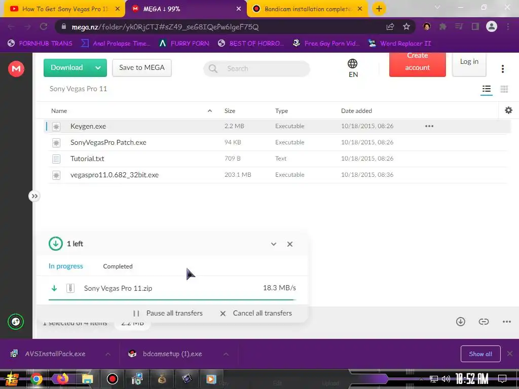
Task: Open Word Replacer II bookmark
Action: [x=399, y=44]
